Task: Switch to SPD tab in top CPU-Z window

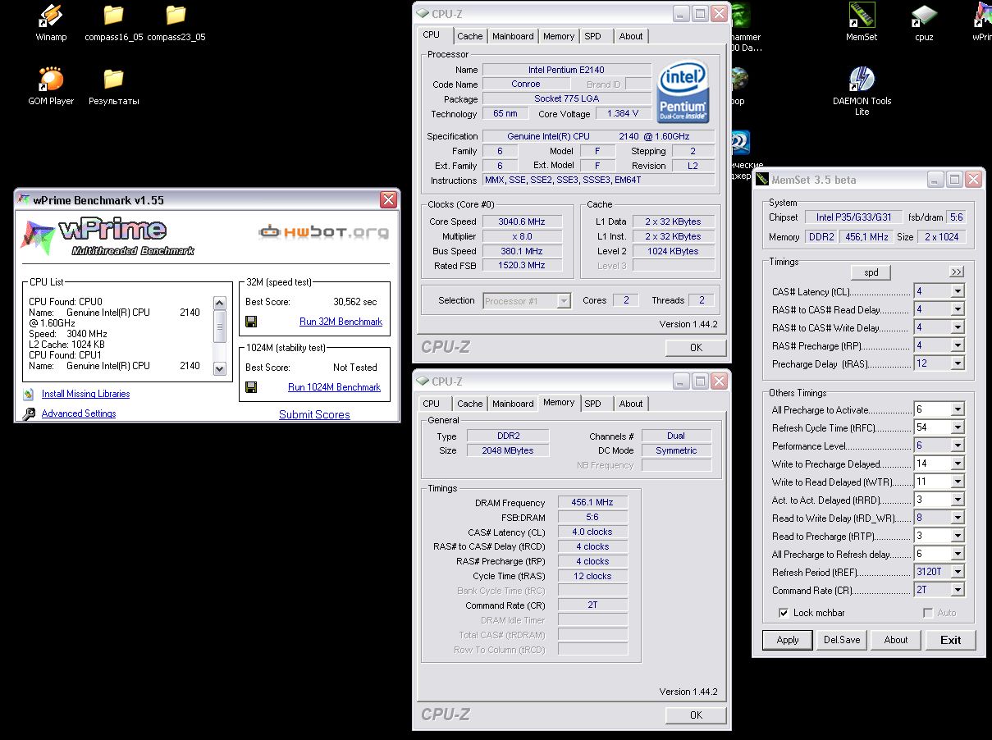Action: click(x=593, y=36)
